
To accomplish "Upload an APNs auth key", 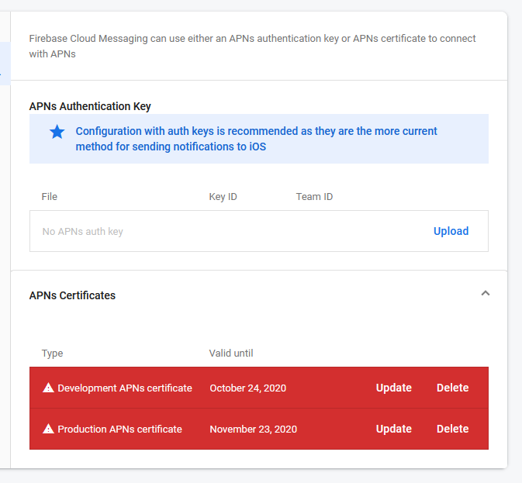I will [x=451, y=231].
